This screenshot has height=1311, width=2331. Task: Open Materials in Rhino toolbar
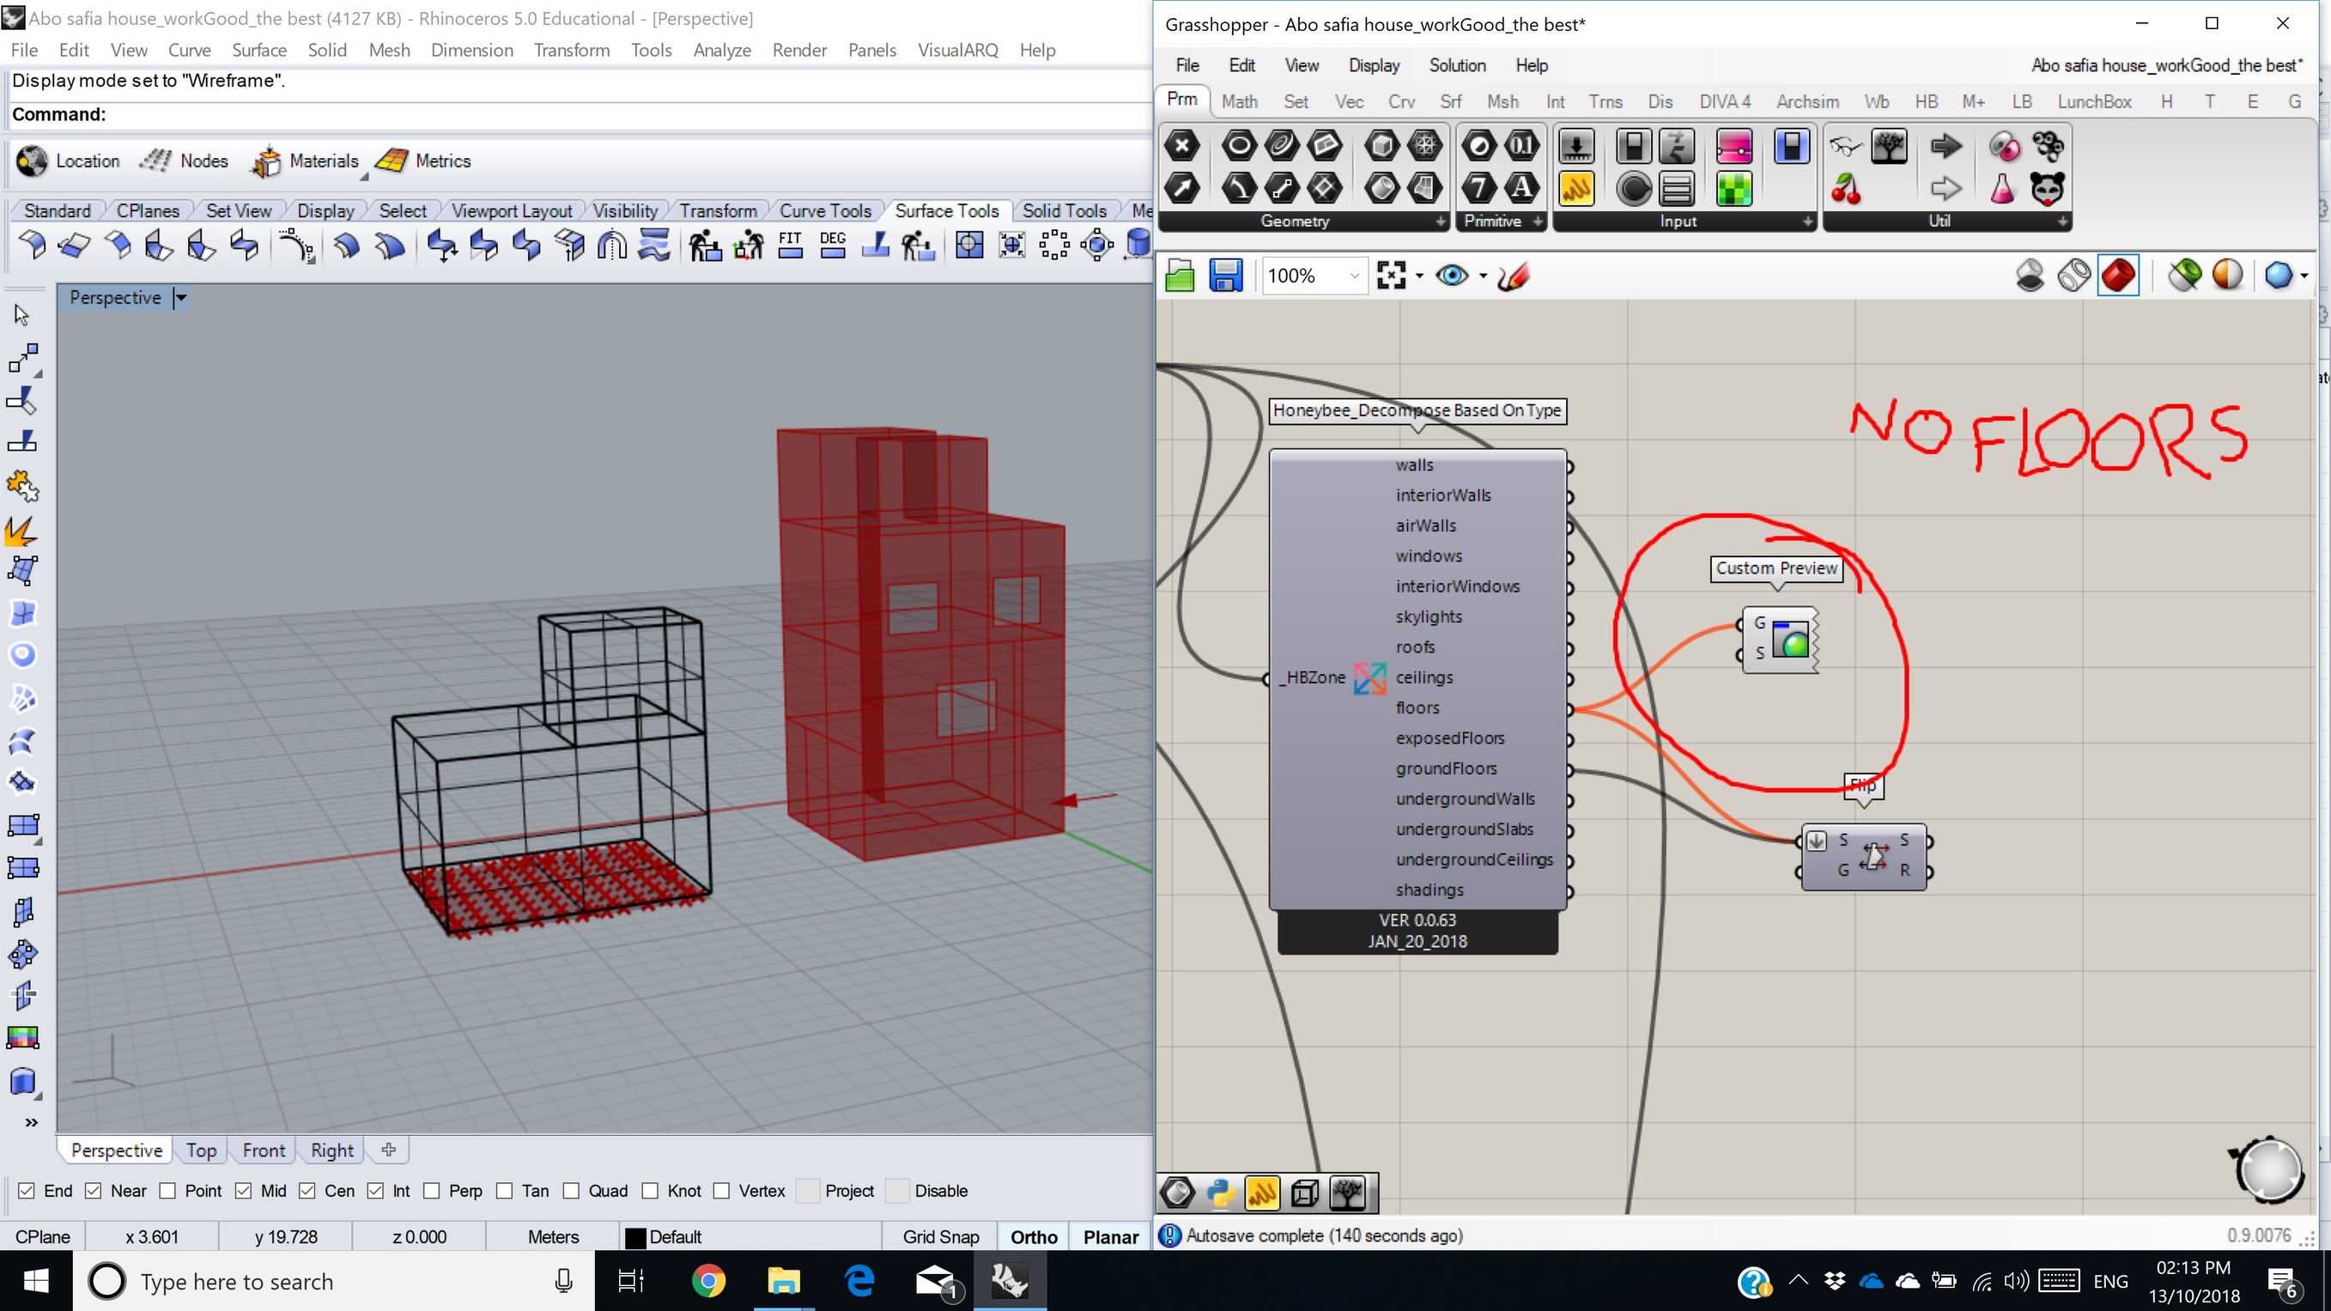click(x=305, y=161)
